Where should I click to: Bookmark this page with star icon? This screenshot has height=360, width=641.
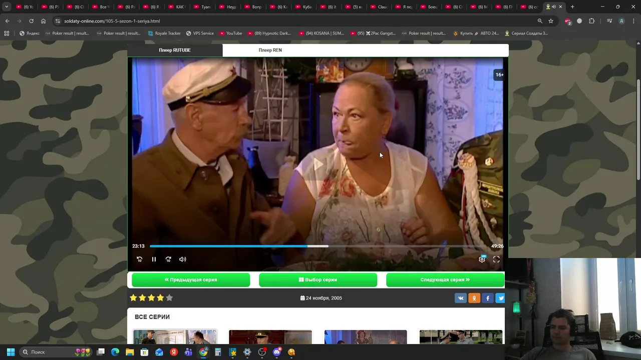pyautogui.click(x=551, y=21)
